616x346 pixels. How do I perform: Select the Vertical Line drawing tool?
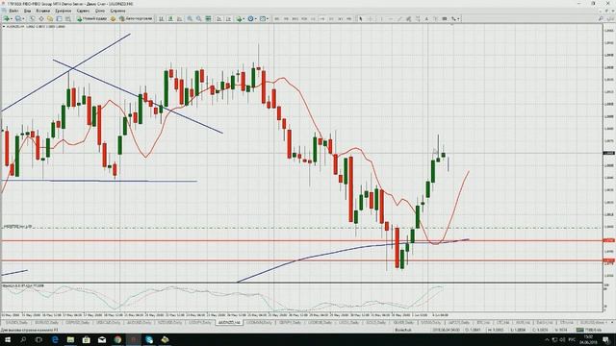pyautogui.click(x=381, y=18)
